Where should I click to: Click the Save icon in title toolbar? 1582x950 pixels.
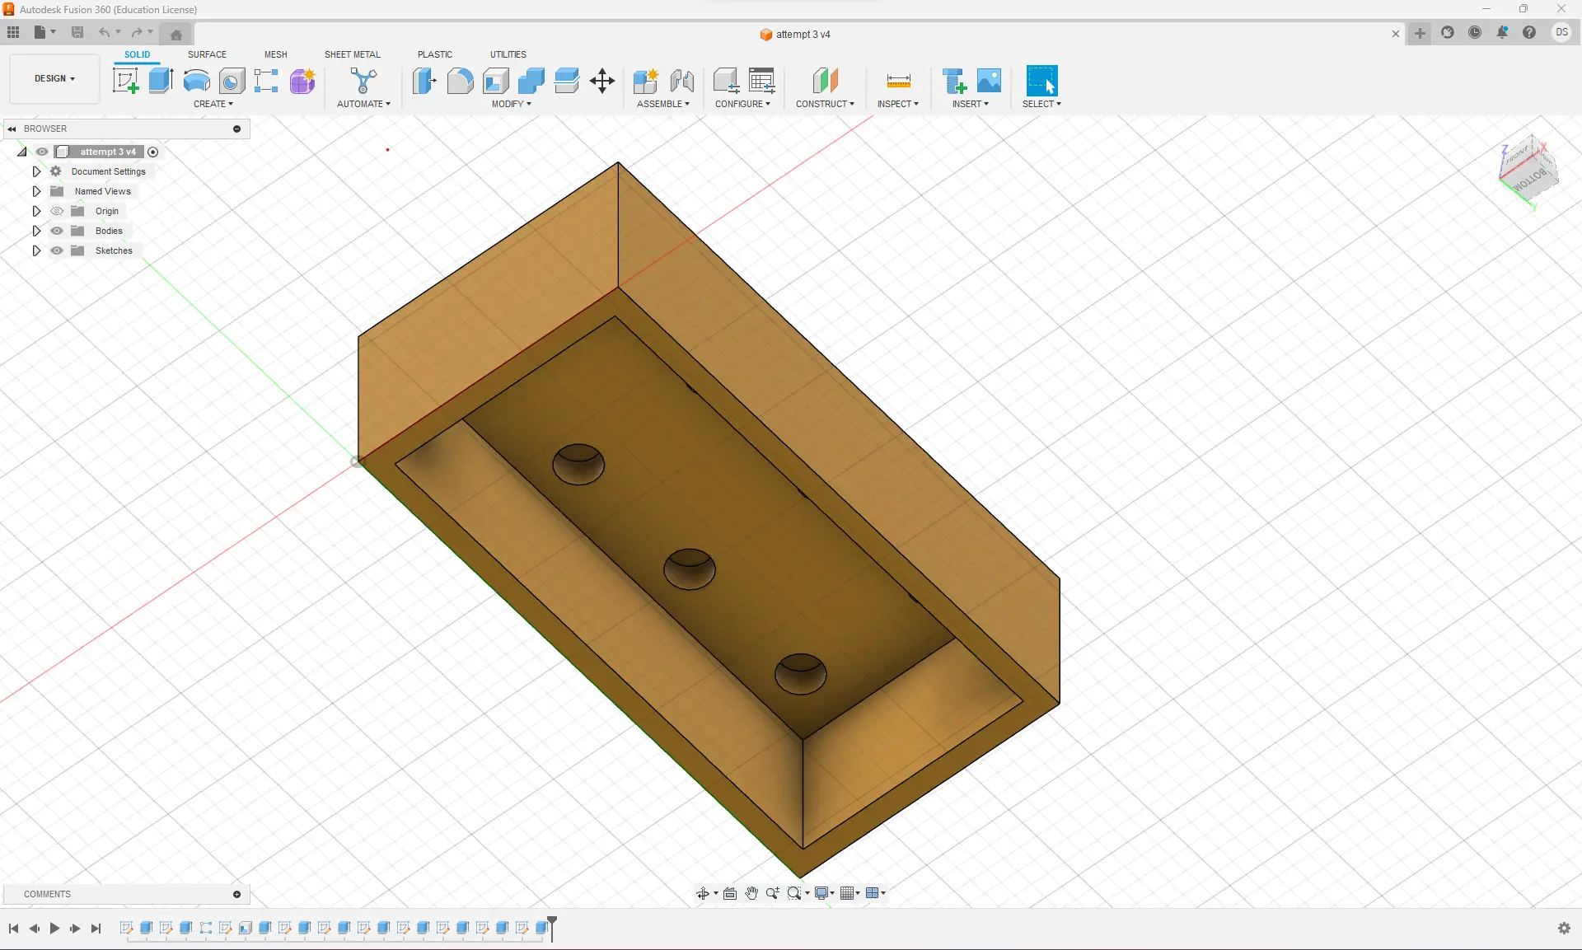click(x=77, y=32)
